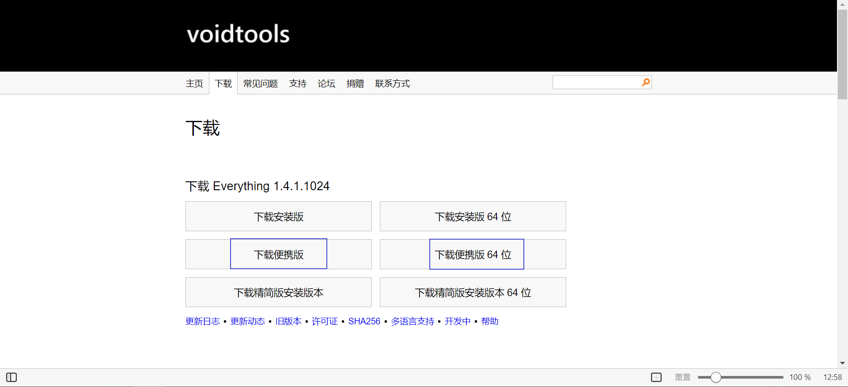The width and height of the screenshot is (848, 387).
Task: Click the zoom slider handle
Action: pos(716,377)
